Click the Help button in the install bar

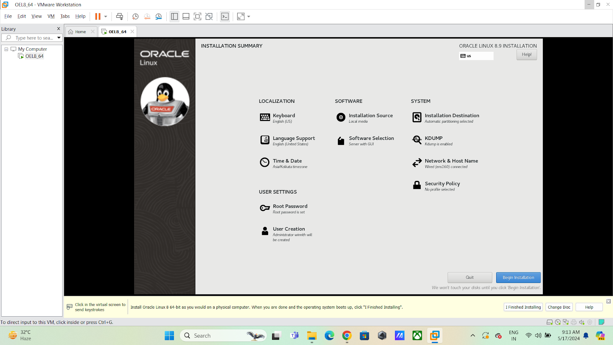click(x=589, y=307)
